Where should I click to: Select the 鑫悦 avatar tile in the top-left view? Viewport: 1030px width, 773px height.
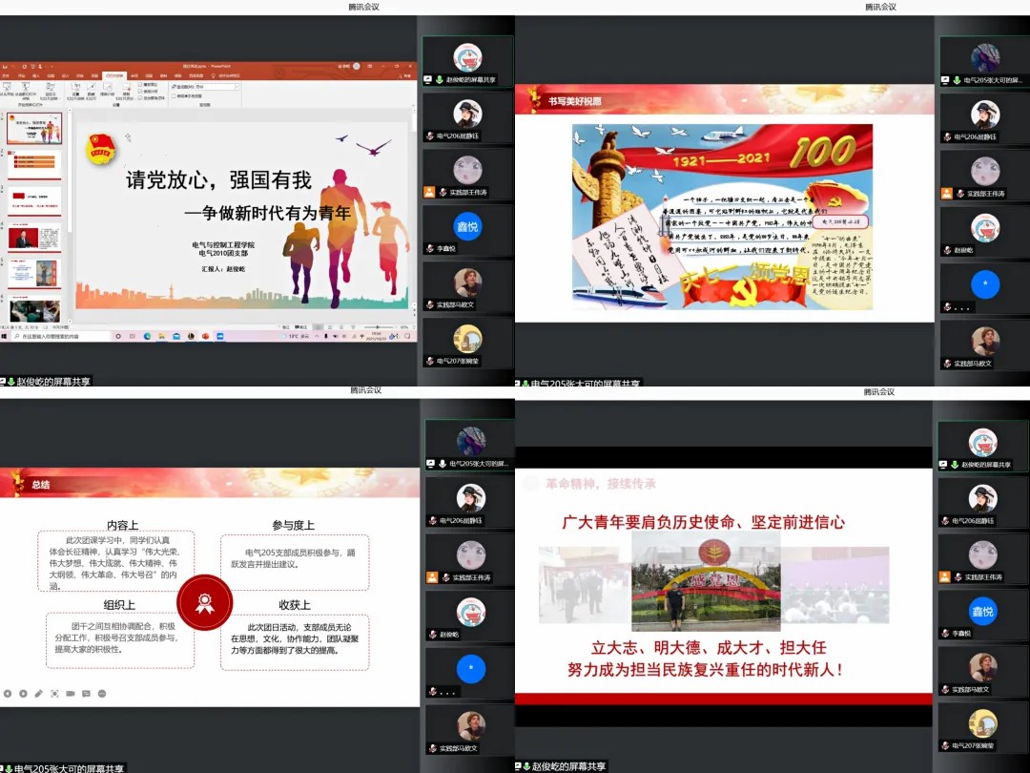(x=467, y=231)
